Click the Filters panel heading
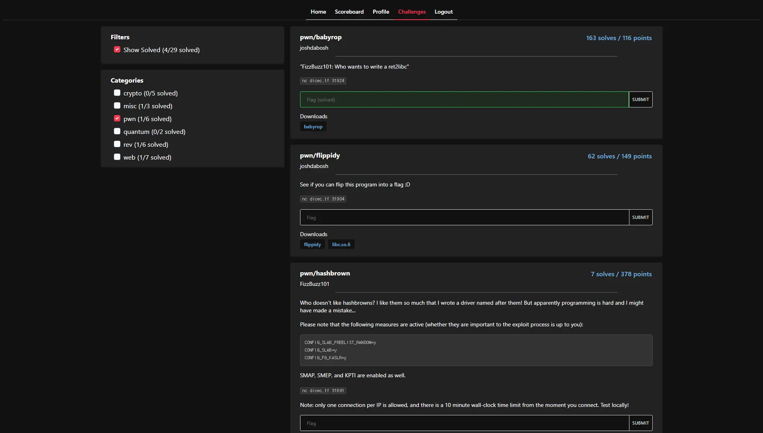This screenshot has height=433, width=763. pyautogui.click(x=120, y=37)
